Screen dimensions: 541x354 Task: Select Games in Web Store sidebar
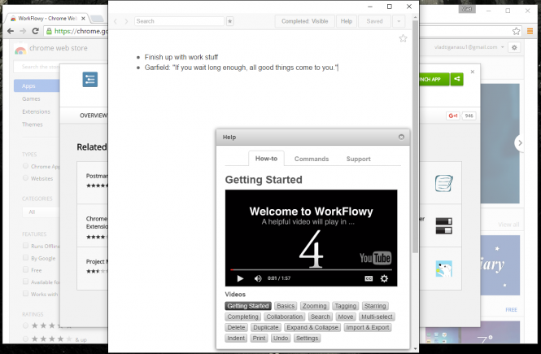(x=31, y=99)
